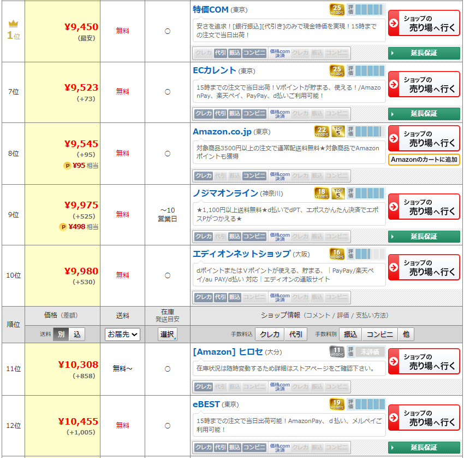The image size is (464, 458).
Task: Click the 11 years badge for ヒロセ
Action: coord(337,351)
